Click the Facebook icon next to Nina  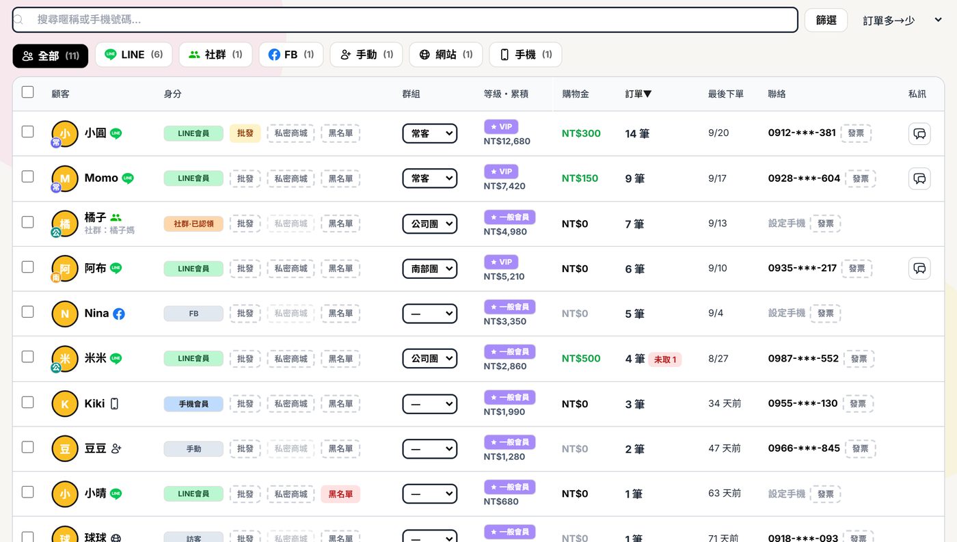coord(119,314)
